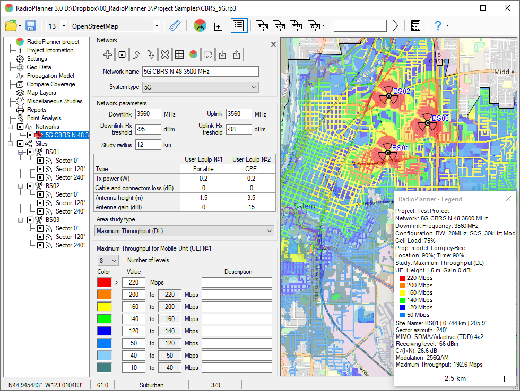Click the red 220 Mbps color swatch
This screenshot has width=520, height=391.
point(105,282)
